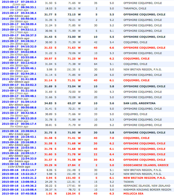Open the 2015-09-17 00:42:56.4 event link
The image size is (174, 196).
click(x=19, y=113)
